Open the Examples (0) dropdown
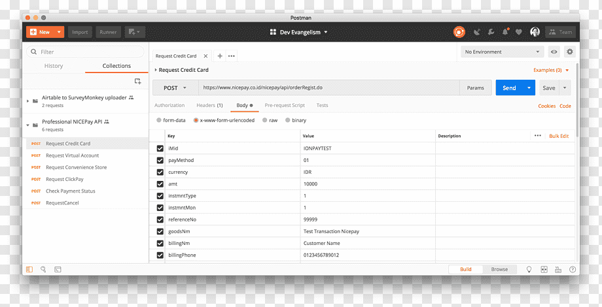Screen dimensions: 602x307 tap(550, 70)
